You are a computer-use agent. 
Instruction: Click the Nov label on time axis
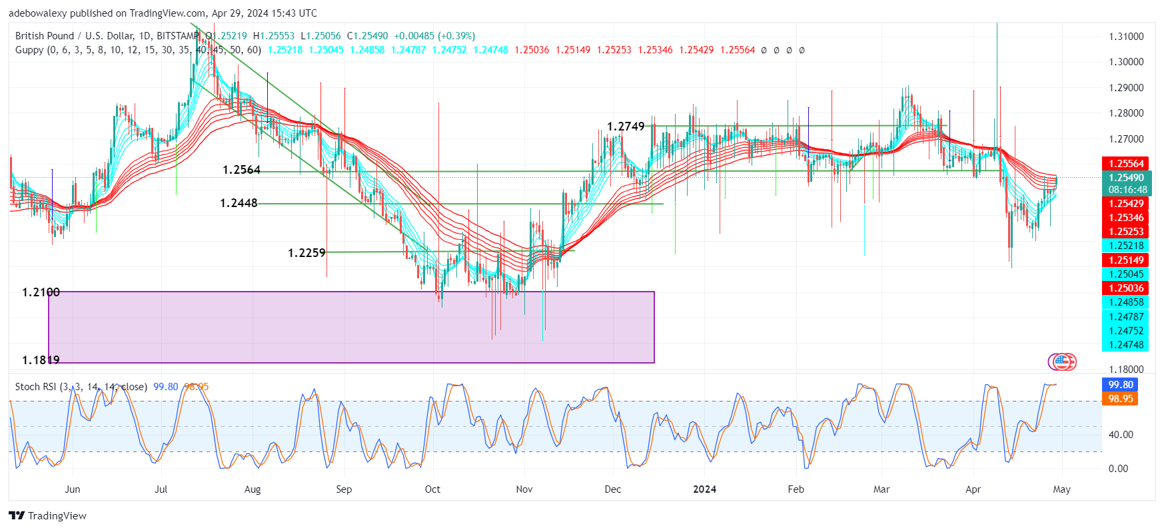tap(524, 489)
